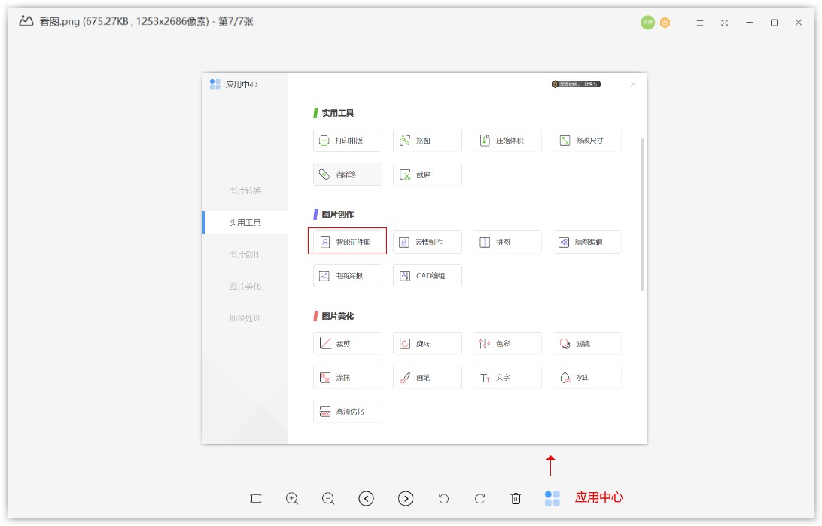Switch to 图片美化 sidebar tab
Screen dimensions: 822x526
[x=245, y=286]
